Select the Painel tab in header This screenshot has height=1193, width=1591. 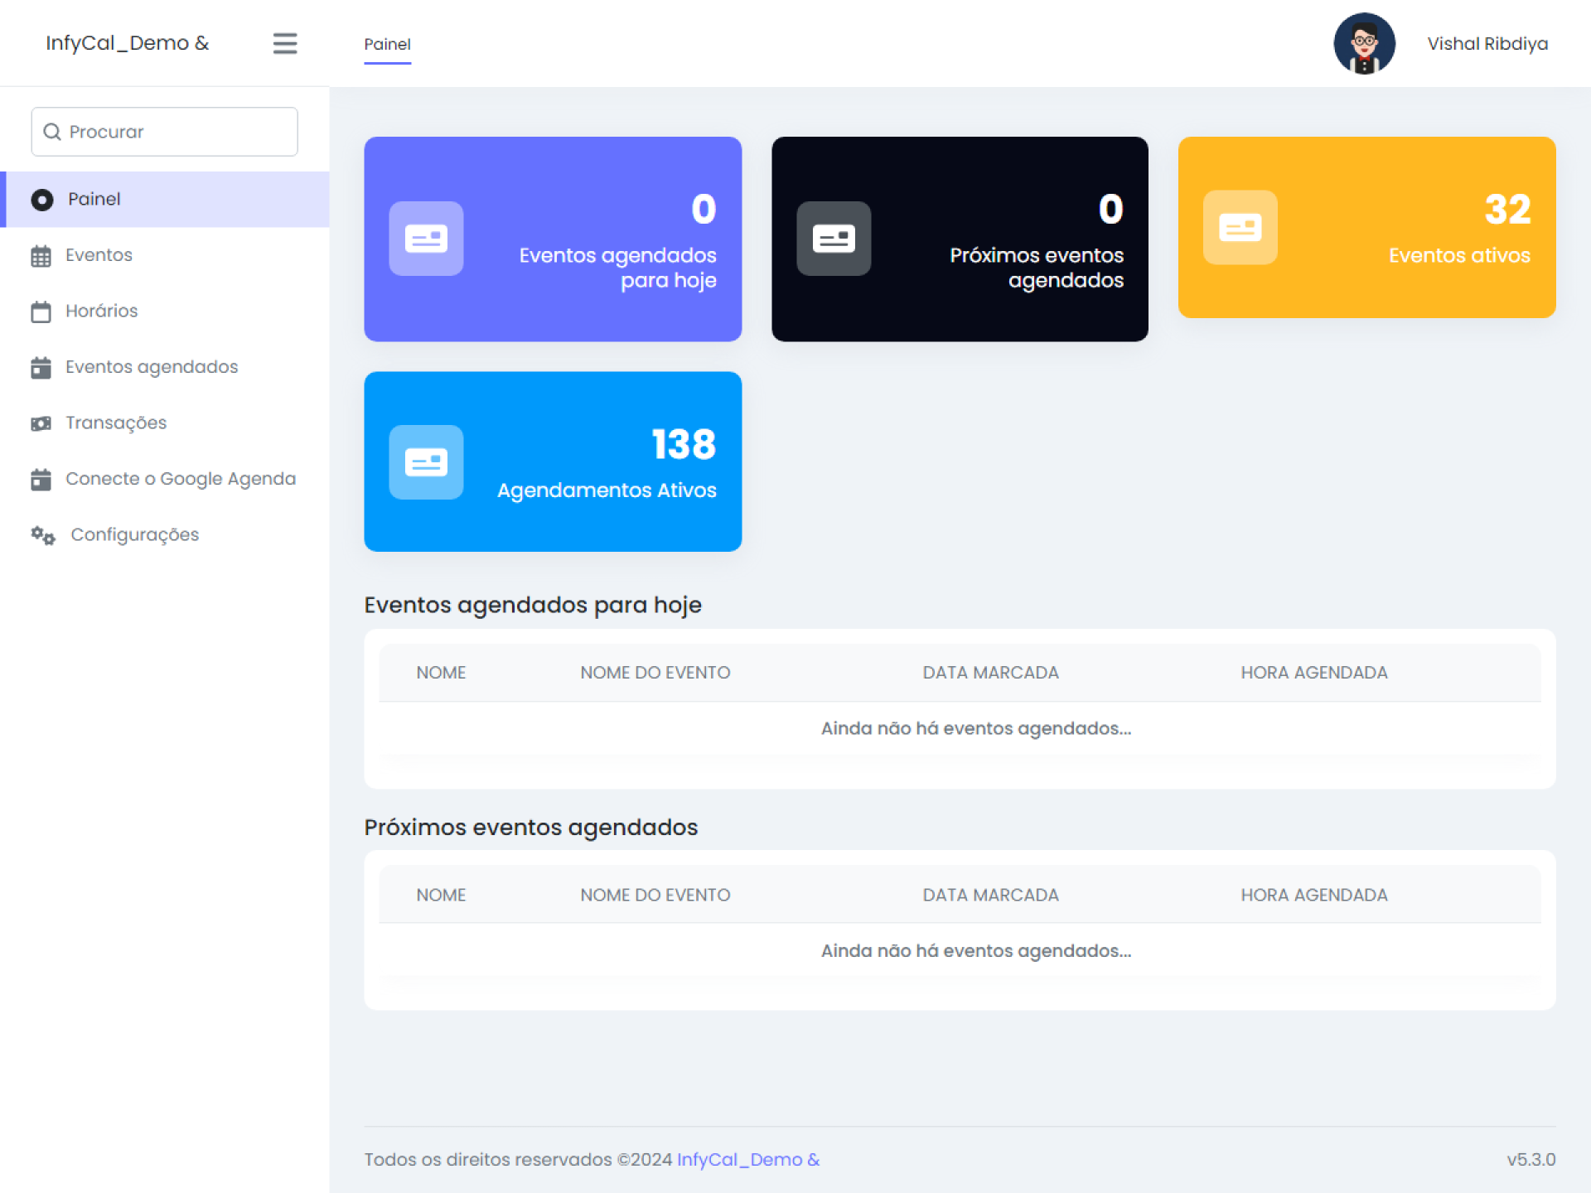pyautogui.click(x=387, y=45)
